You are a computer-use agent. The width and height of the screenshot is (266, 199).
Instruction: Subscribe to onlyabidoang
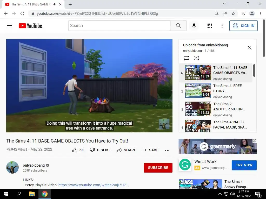tap(158, 168)
